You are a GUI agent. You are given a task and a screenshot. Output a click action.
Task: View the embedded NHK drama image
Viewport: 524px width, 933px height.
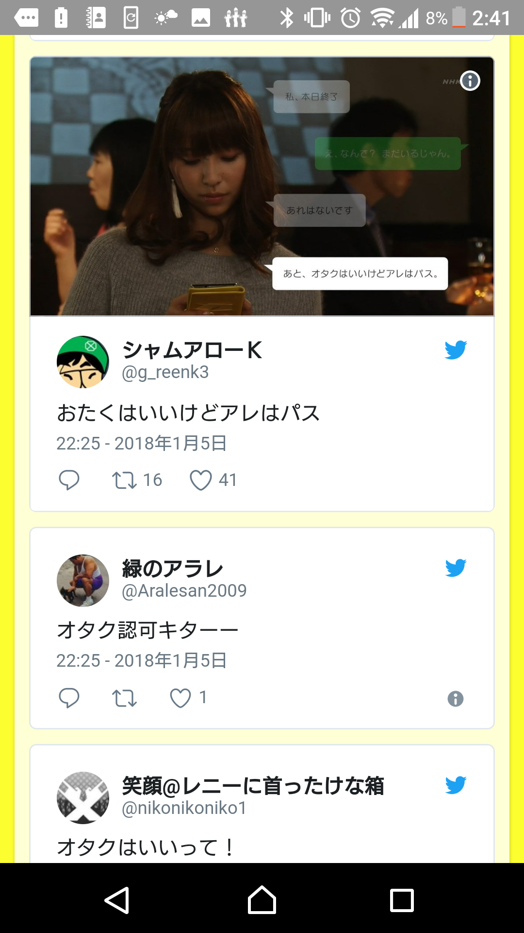[262, 187]
